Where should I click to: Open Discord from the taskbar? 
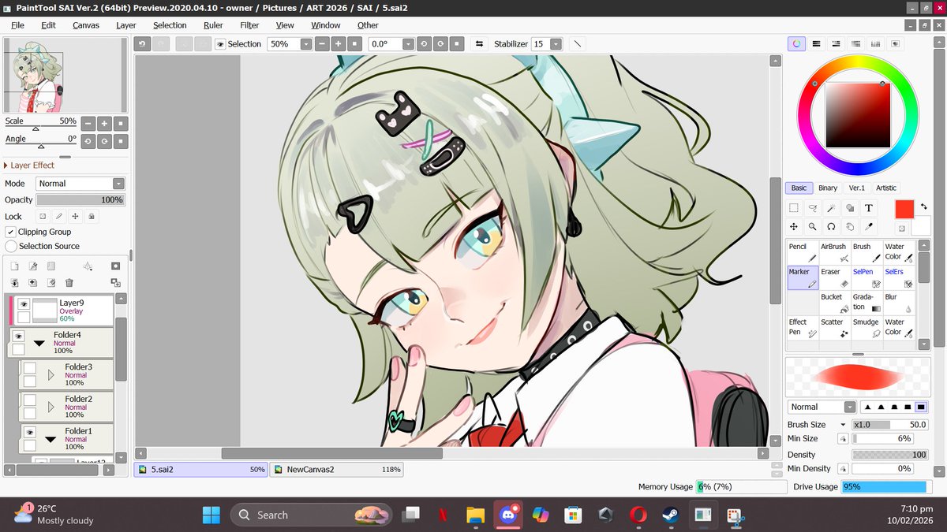point(507,515)
